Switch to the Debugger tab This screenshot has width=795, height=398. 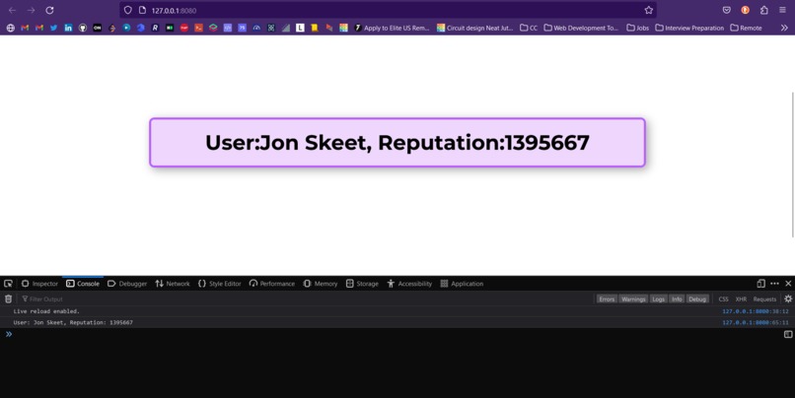[127, 284]
